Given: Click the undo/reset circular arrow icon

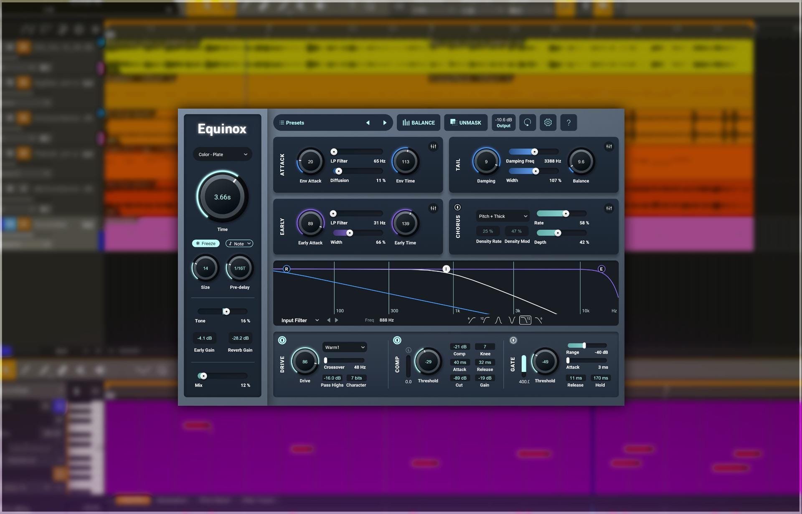Looking at the screenshot, I should (528, 122).
